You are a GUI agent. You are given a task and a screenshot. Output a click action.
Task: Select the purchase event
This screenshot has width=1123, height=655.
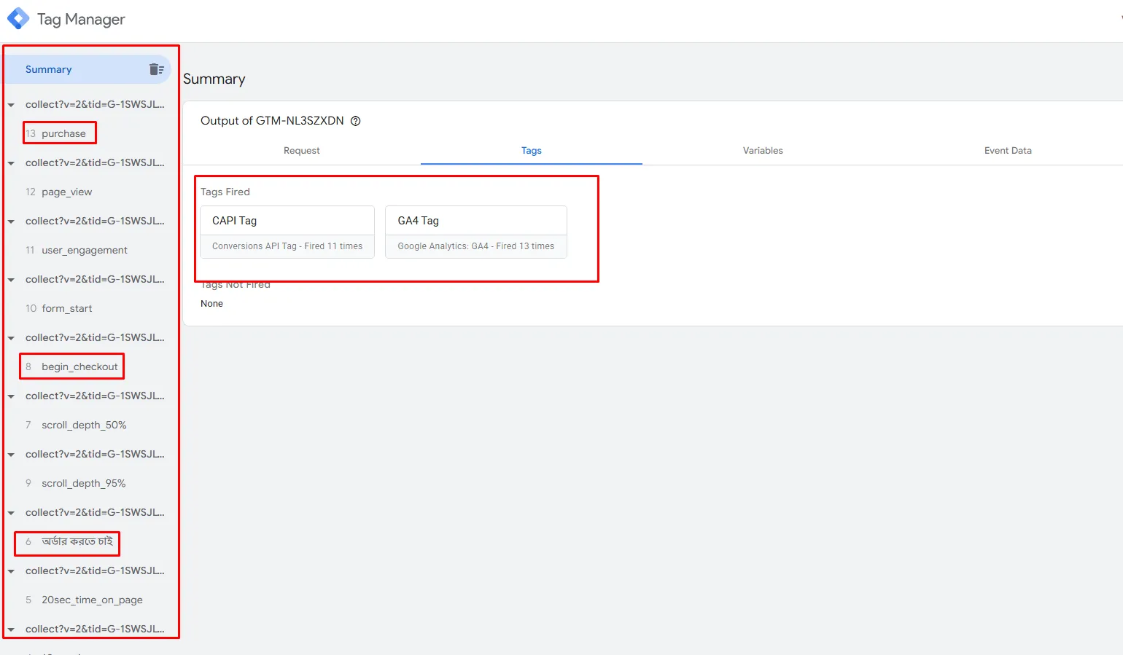click(63, 133)
